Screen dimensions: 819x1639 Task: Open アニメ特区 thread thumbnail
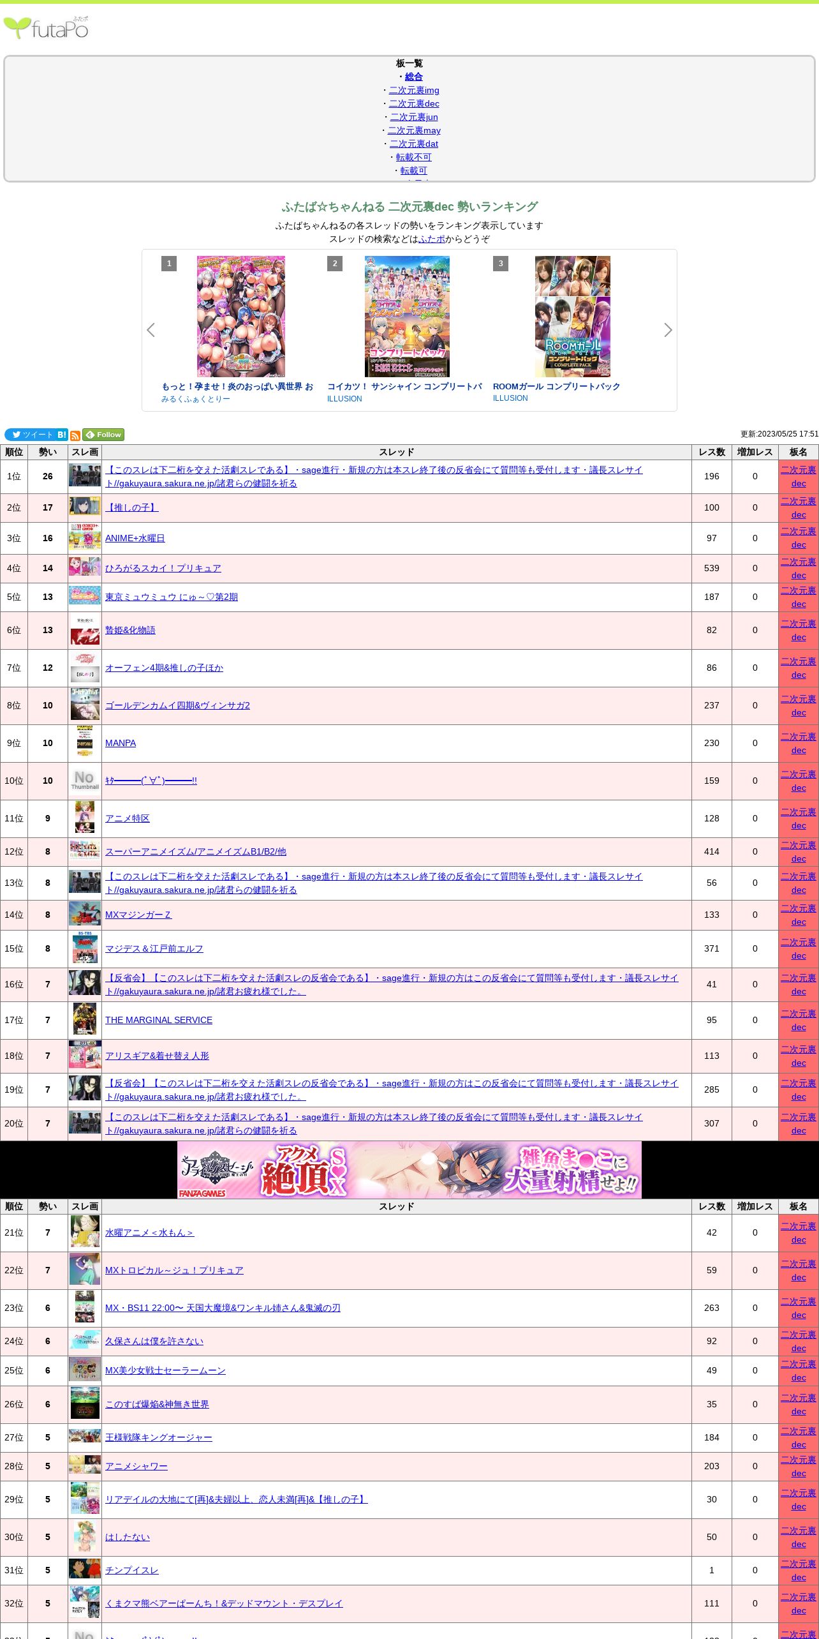tap(85, 818)
